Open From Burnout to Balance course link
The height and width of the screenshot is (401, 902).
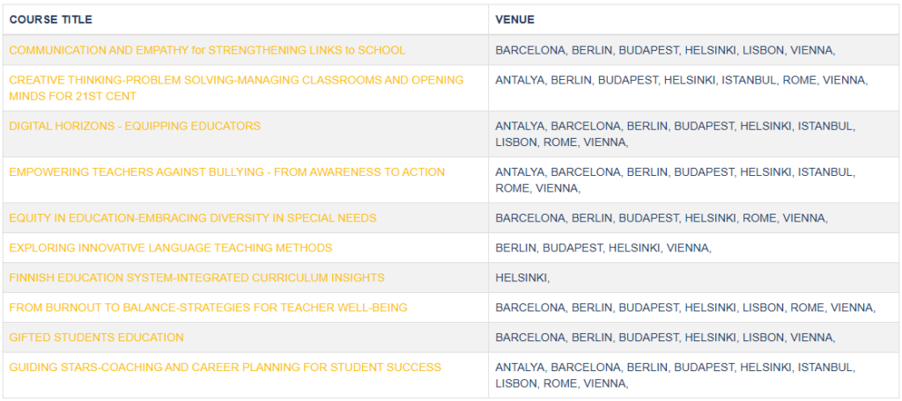tap(208, 308)
